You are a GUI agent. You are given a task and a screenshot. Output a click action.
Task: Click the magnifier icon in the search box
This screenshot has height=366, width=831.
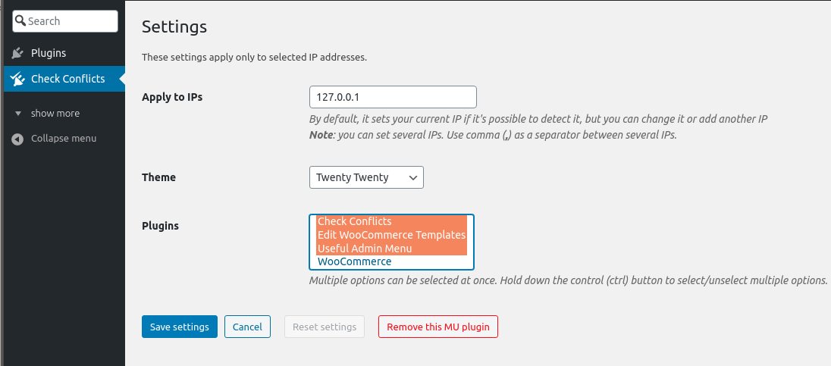tap(20, 20)
